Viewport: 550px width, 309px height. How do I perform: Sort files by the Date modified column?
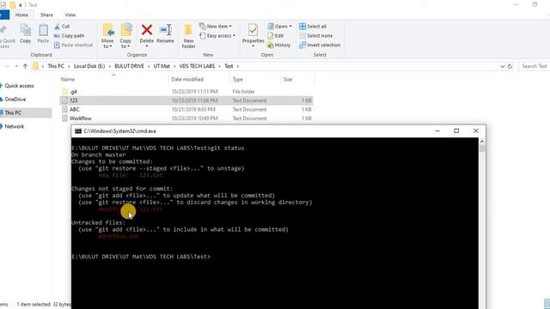[x=187, y=80]
